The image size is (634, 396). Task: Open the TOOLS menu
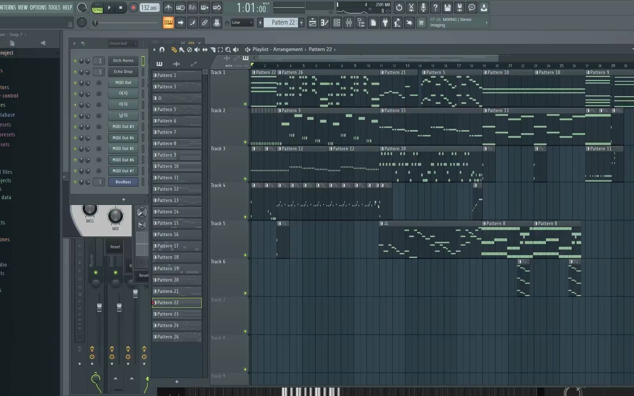pos(54,7)
